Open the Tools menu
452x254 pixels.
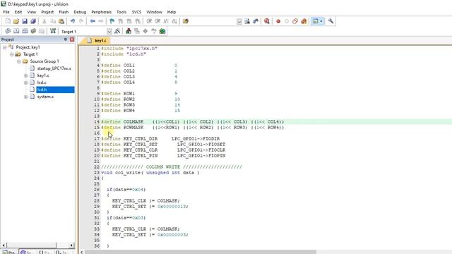(x=121, y=12)
